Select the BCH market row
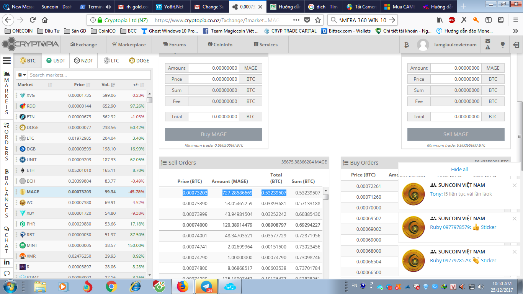The image size is (523, 294). pyautogui.click(x=80, y=181)
